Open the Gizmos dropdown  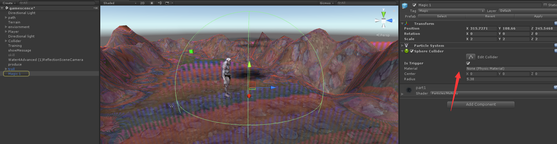(327, 3)
